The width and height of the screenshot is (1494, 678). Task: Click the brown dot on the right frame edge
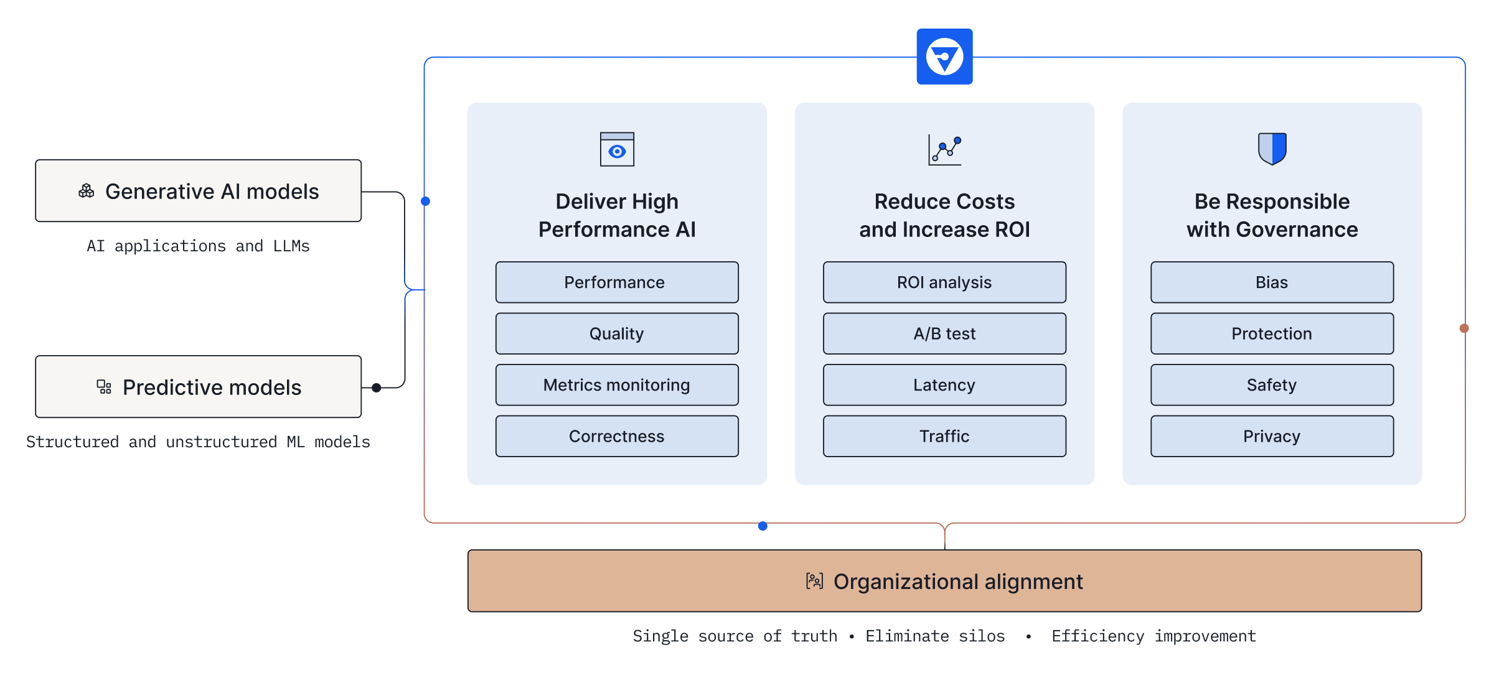1464,328
